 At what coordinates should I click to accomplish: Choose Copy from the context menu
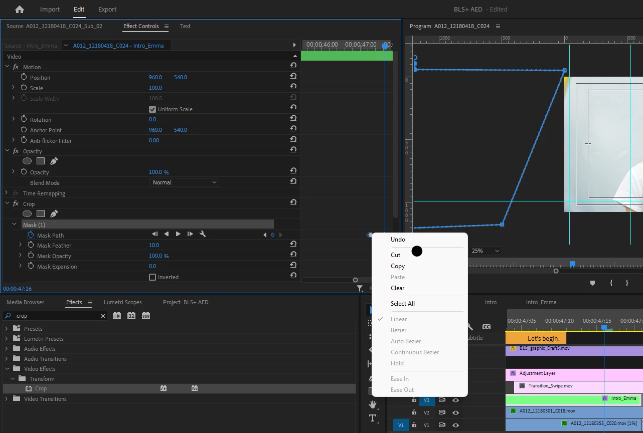point(398,266)
